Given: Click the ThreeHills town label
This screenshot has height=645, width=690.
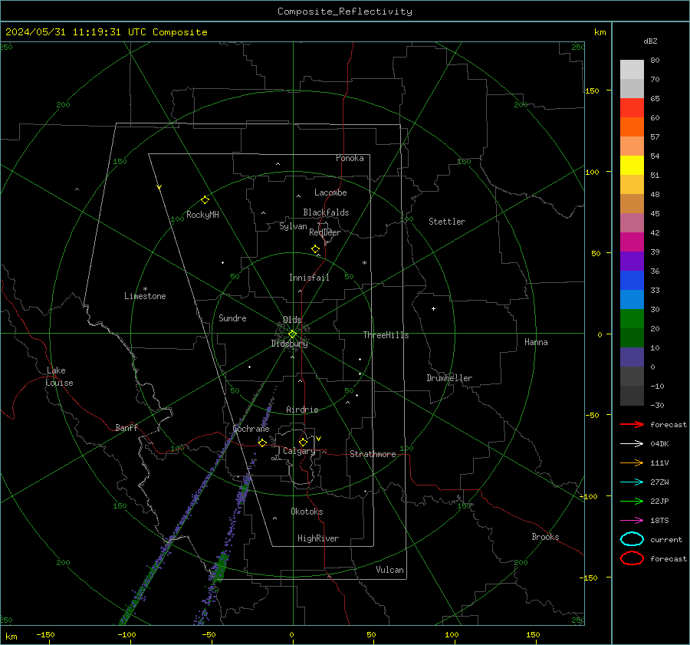Looking at the screenshot, I should 386,335.
